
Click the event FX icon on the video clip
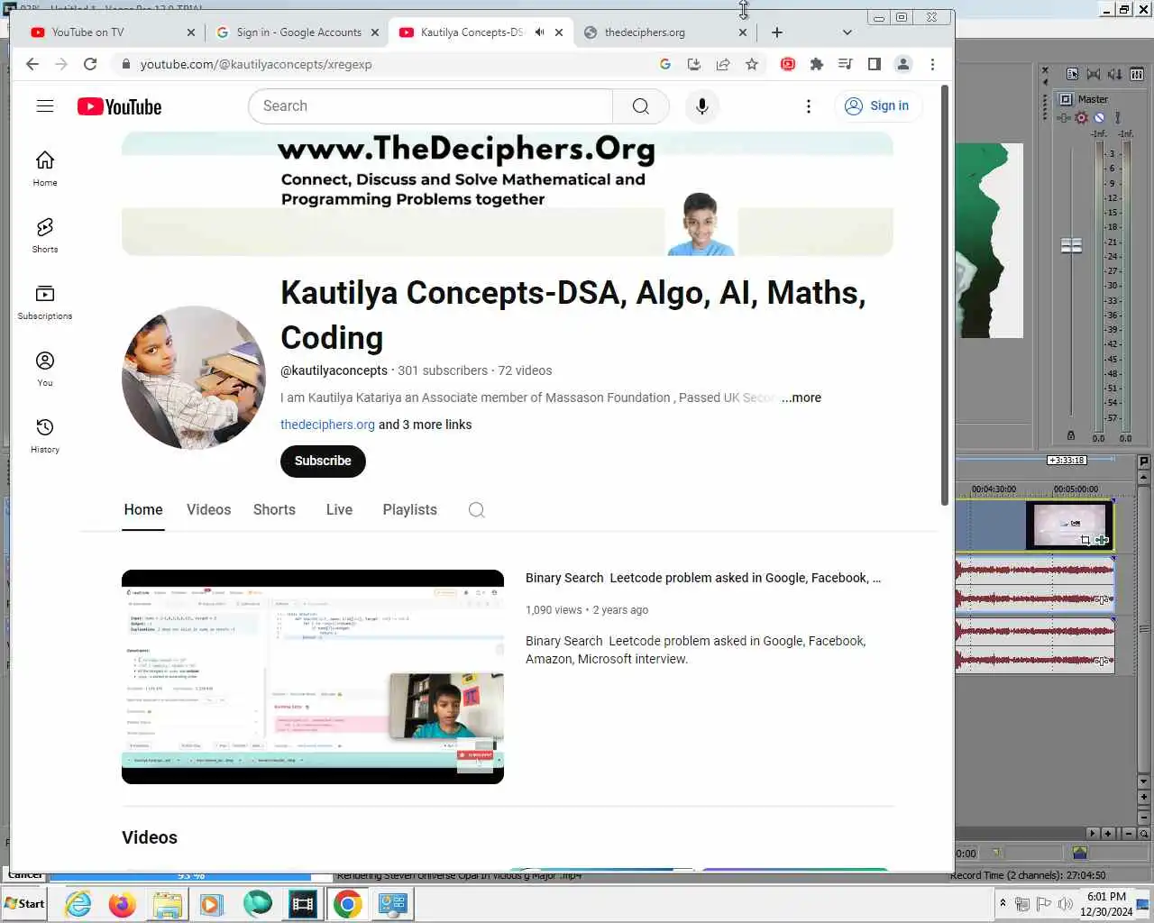[1102, 540]
